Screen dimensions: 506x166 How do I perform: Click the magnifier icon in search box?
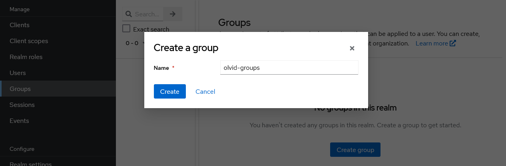(129, 14)
